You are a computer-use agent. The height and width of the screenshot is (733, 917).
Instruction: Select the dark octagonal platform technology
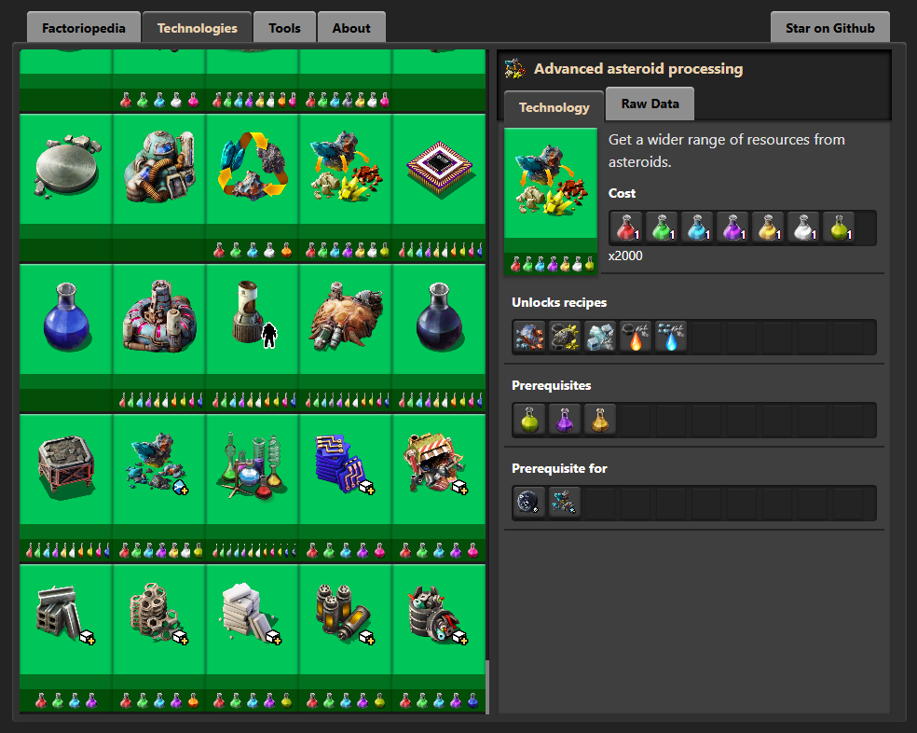tap(65, 488)
